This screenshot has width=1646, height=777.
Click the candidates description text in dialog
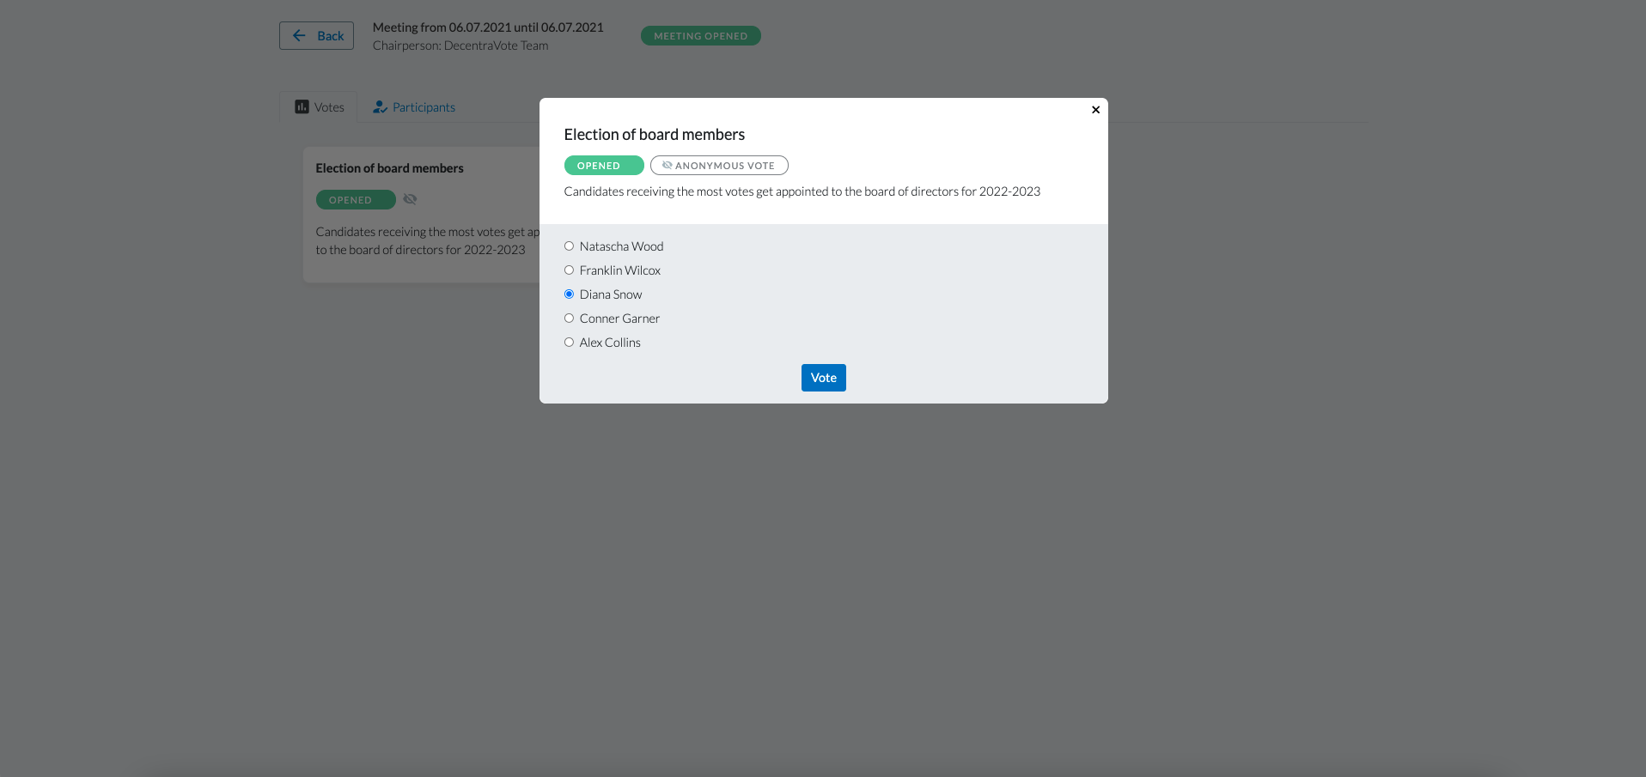pos(802,191)
